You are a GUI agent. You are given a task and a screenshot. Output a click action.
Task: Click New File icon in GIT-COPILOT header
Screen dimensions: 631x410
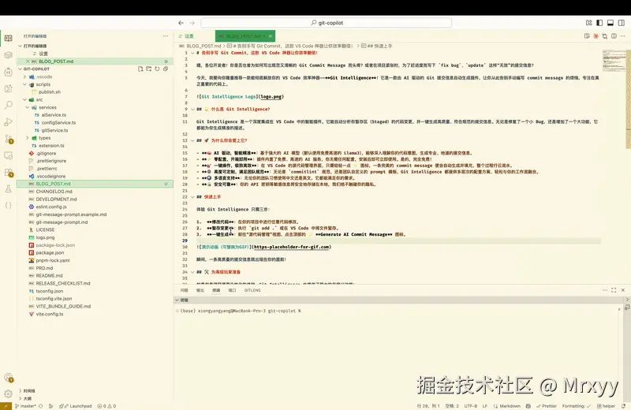[140, 69]
